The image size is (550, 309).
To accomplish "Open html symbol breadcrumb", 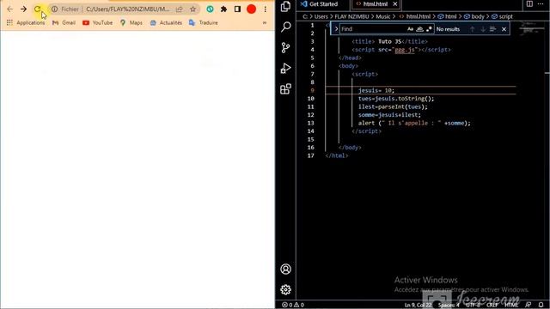I will click(447, 16).
